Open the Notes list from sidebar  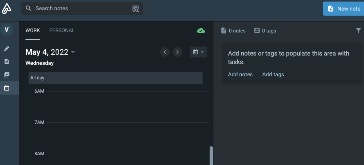(7, 61)
